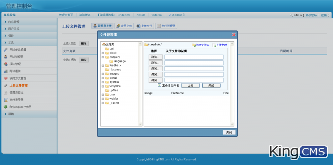Viewport: 333px width, 165px height.
Task: Expand the 用户系统 sidebar section
Action: [x=29, y=29]
